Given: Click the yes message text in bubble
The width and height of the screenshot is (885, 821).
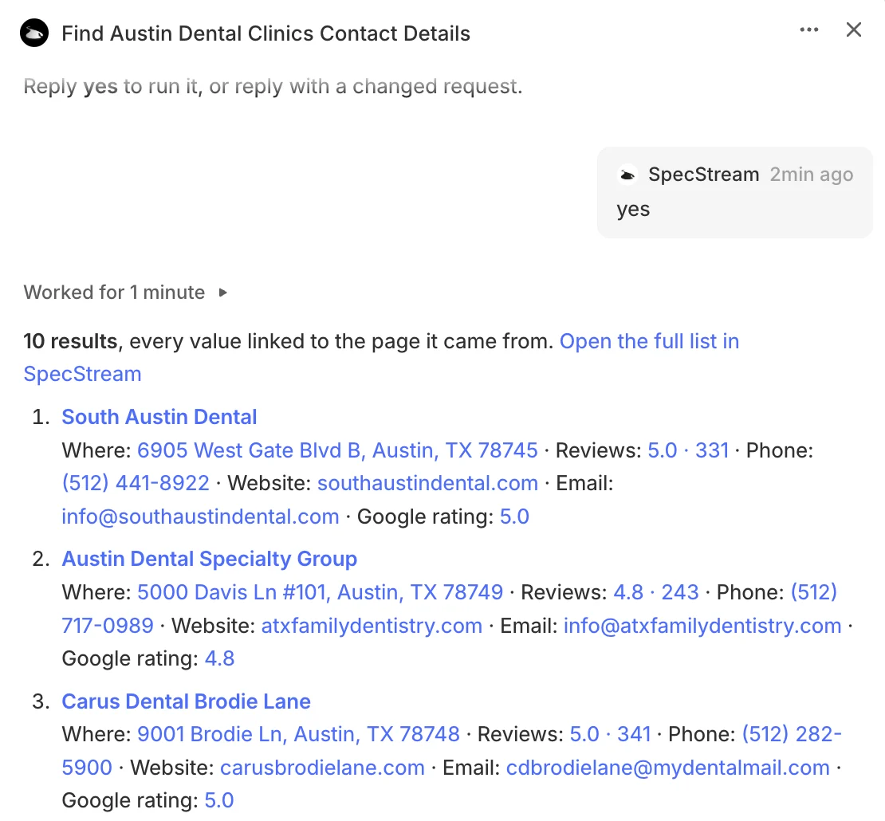Looking at the screenshot, I should click(x=633, y=210).
